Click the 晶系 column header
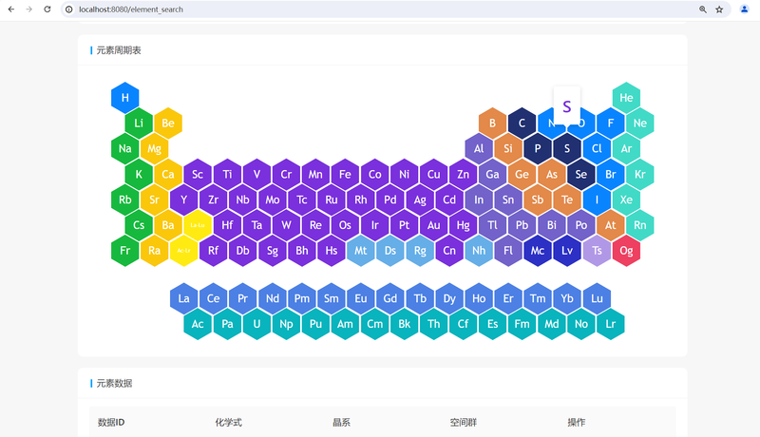Image resolution: width=760 pixels, height=437 pixels. click(x=341, y=423)
